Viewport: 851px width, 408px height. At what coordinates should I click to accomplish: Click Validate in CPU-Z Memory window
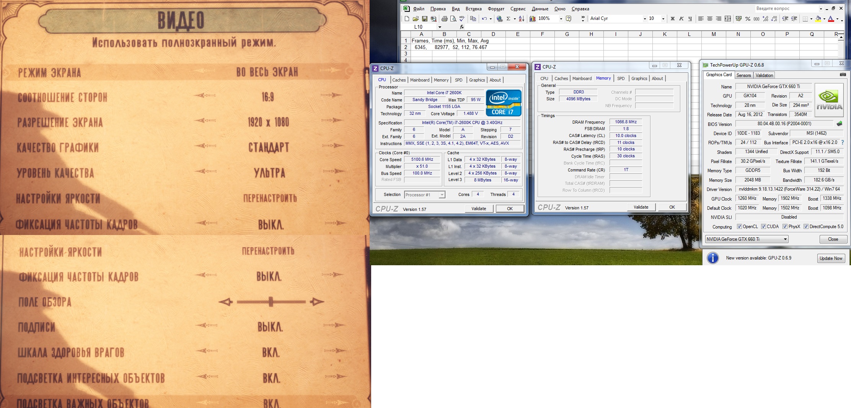[x=641, y=207]
